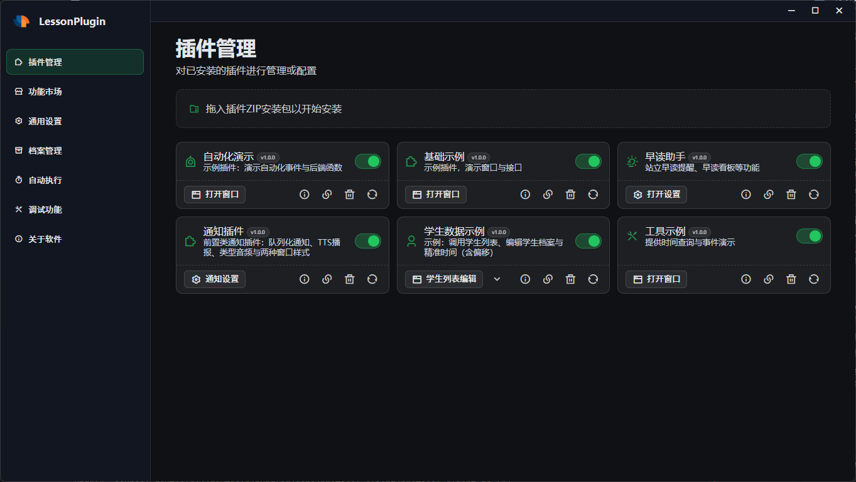Turn off the 早读助手 plugin switch

tap(809, 162)
